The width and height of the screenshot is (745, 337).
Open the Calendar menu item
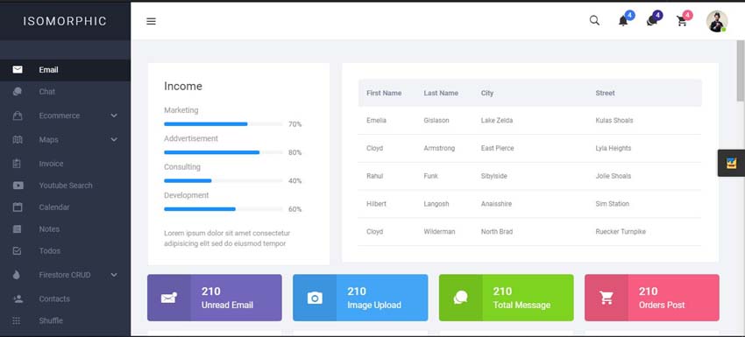pyautogui.click(x=65, y=207)
